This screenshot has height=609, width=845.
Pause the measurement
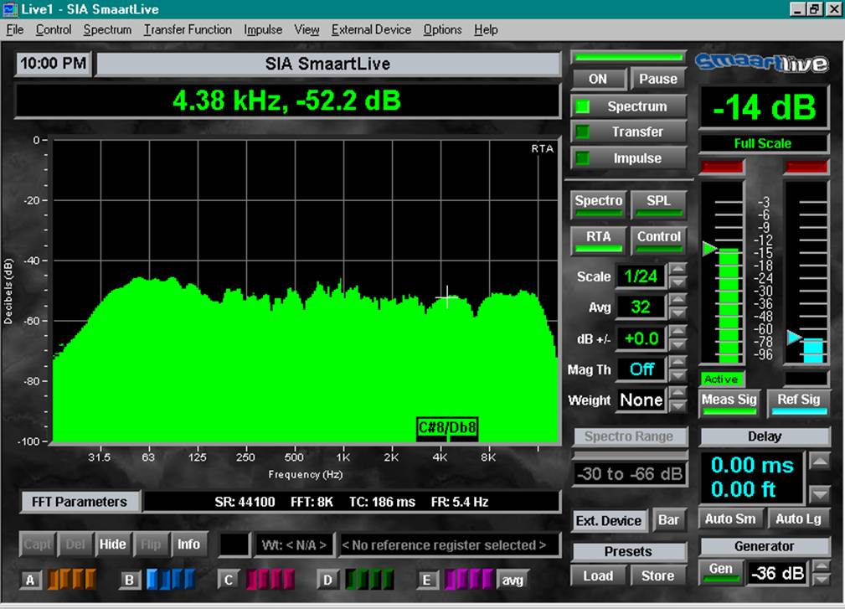click(x=657, y=79)
